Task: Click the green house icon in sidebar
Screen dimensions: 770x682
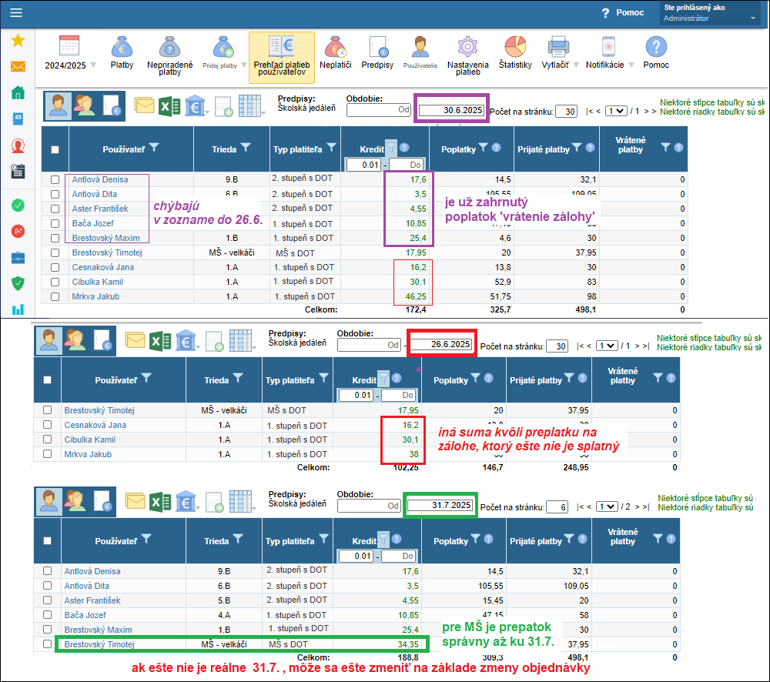Action: coord(18,93)
